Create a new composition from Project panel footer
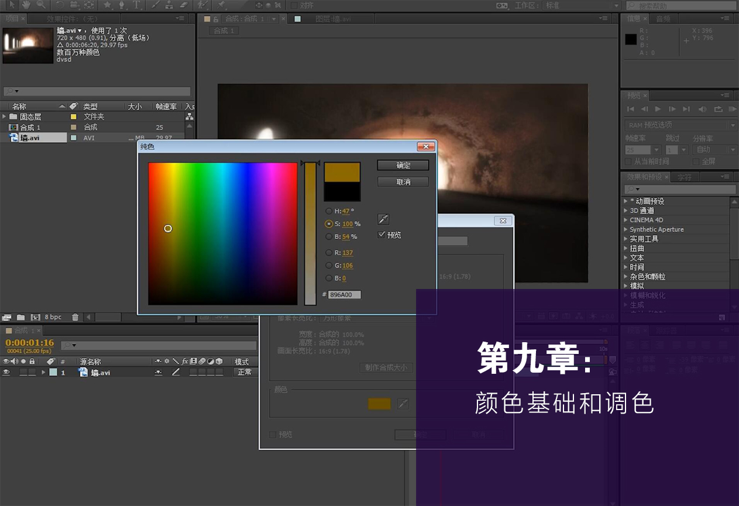The height and width of the screenshot is (506, 739). pos(35,317)
